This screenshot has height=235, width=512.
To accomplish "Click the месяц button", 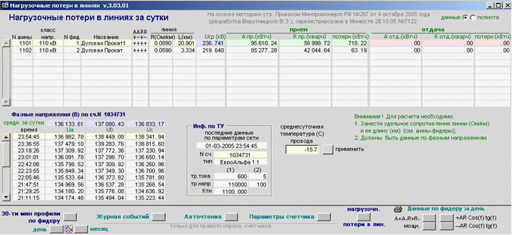I will pos(81,229).
